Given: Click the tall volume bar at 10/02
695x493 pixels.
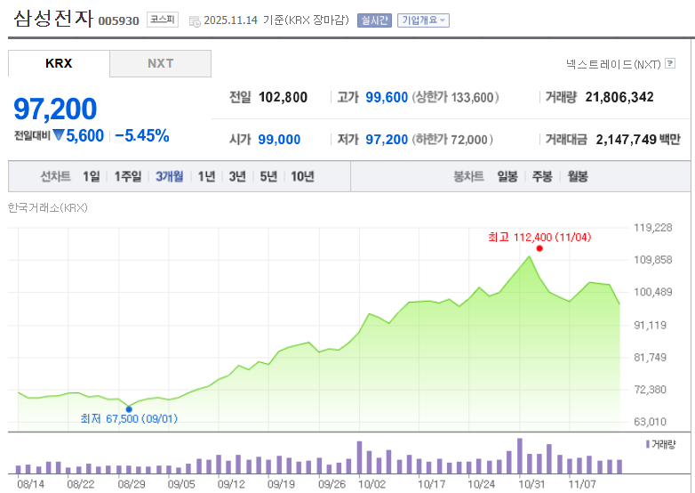Looking at the screenshot, I should click(x=359, y=457).
